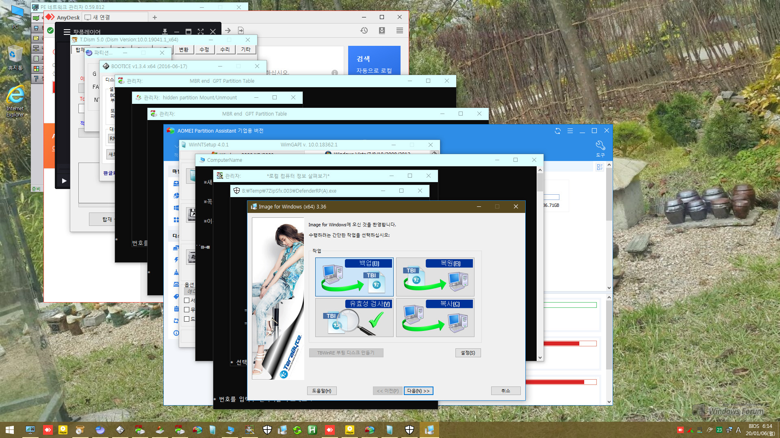
Task: Select the Backup (백업) operation tile
Action: tap(354, 277)
